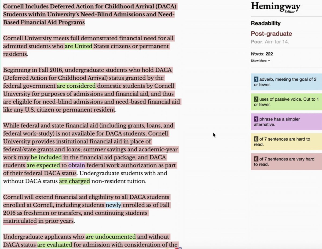Viewport: 322px width, 249px height.
Task: Click the green highlighted phrase 'are charged'
Action: click(75, 181)
